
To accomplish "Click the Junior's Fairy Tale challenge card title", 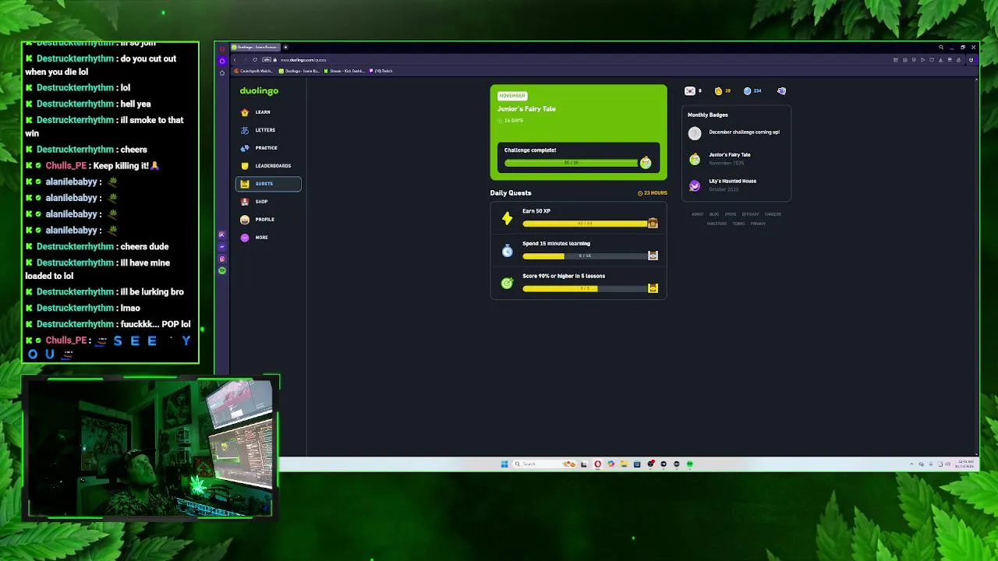I will pos(526,109).
